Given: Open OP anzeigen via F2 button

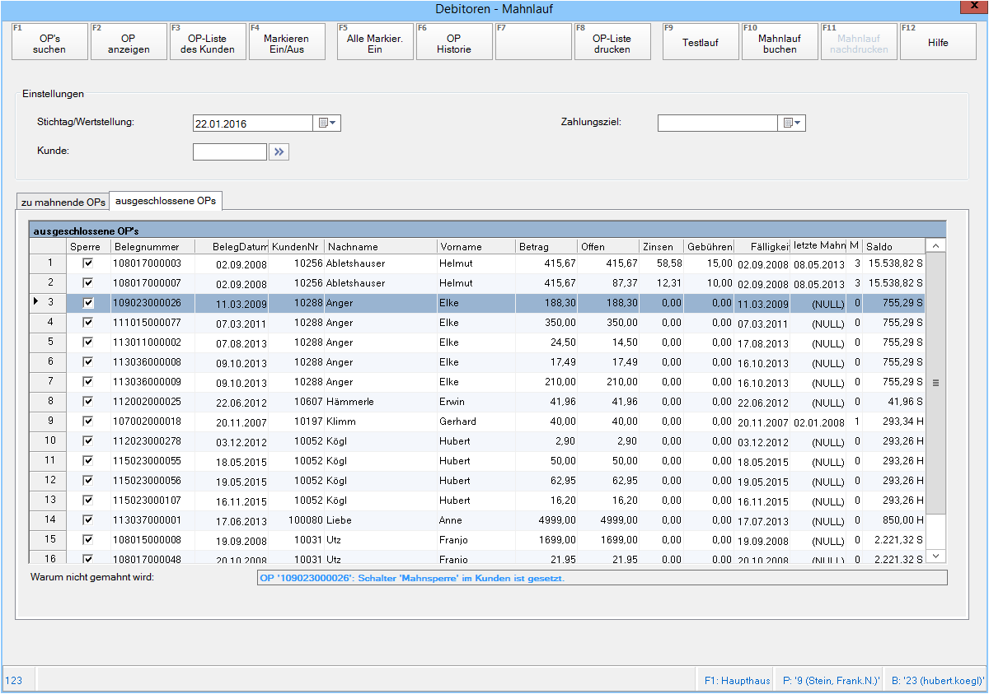Looking at the screenshot, I should pyautogui.click(x=129, y=42).
